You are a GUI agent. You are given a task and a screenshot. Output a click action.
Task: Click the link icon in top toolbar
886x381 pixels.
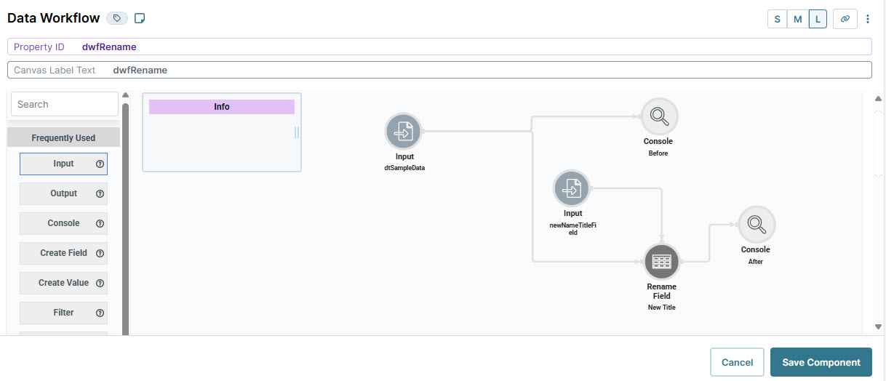845,19
